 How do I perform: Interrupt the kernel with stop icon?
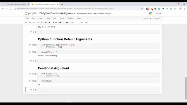[60, 22]
